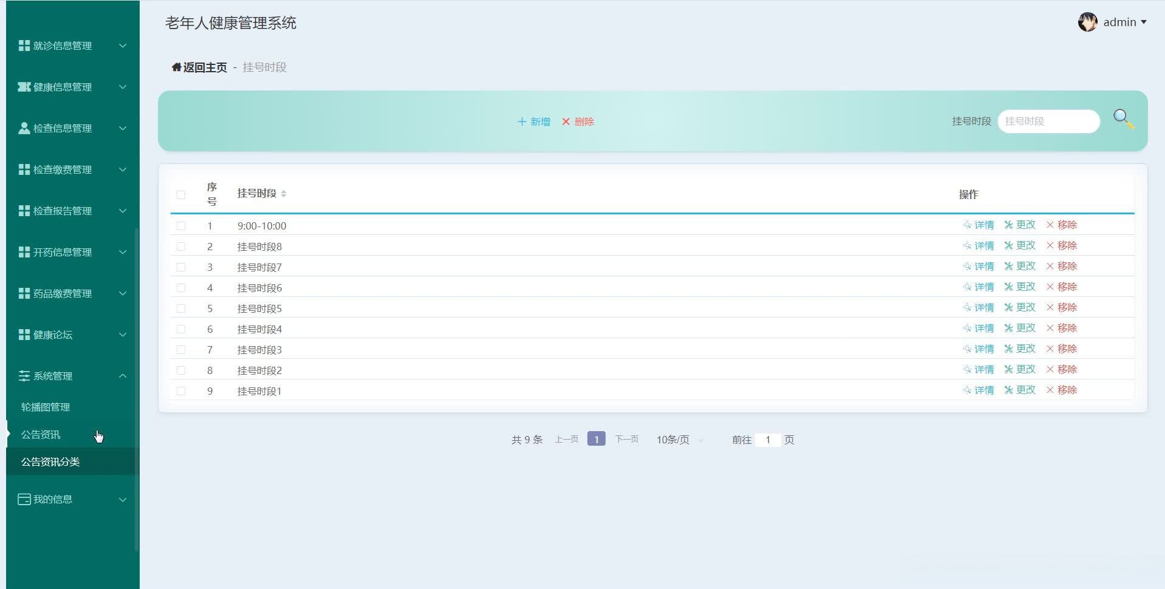
Task: Click the 我的信息 card icon
Action: [x=24, y=499]
